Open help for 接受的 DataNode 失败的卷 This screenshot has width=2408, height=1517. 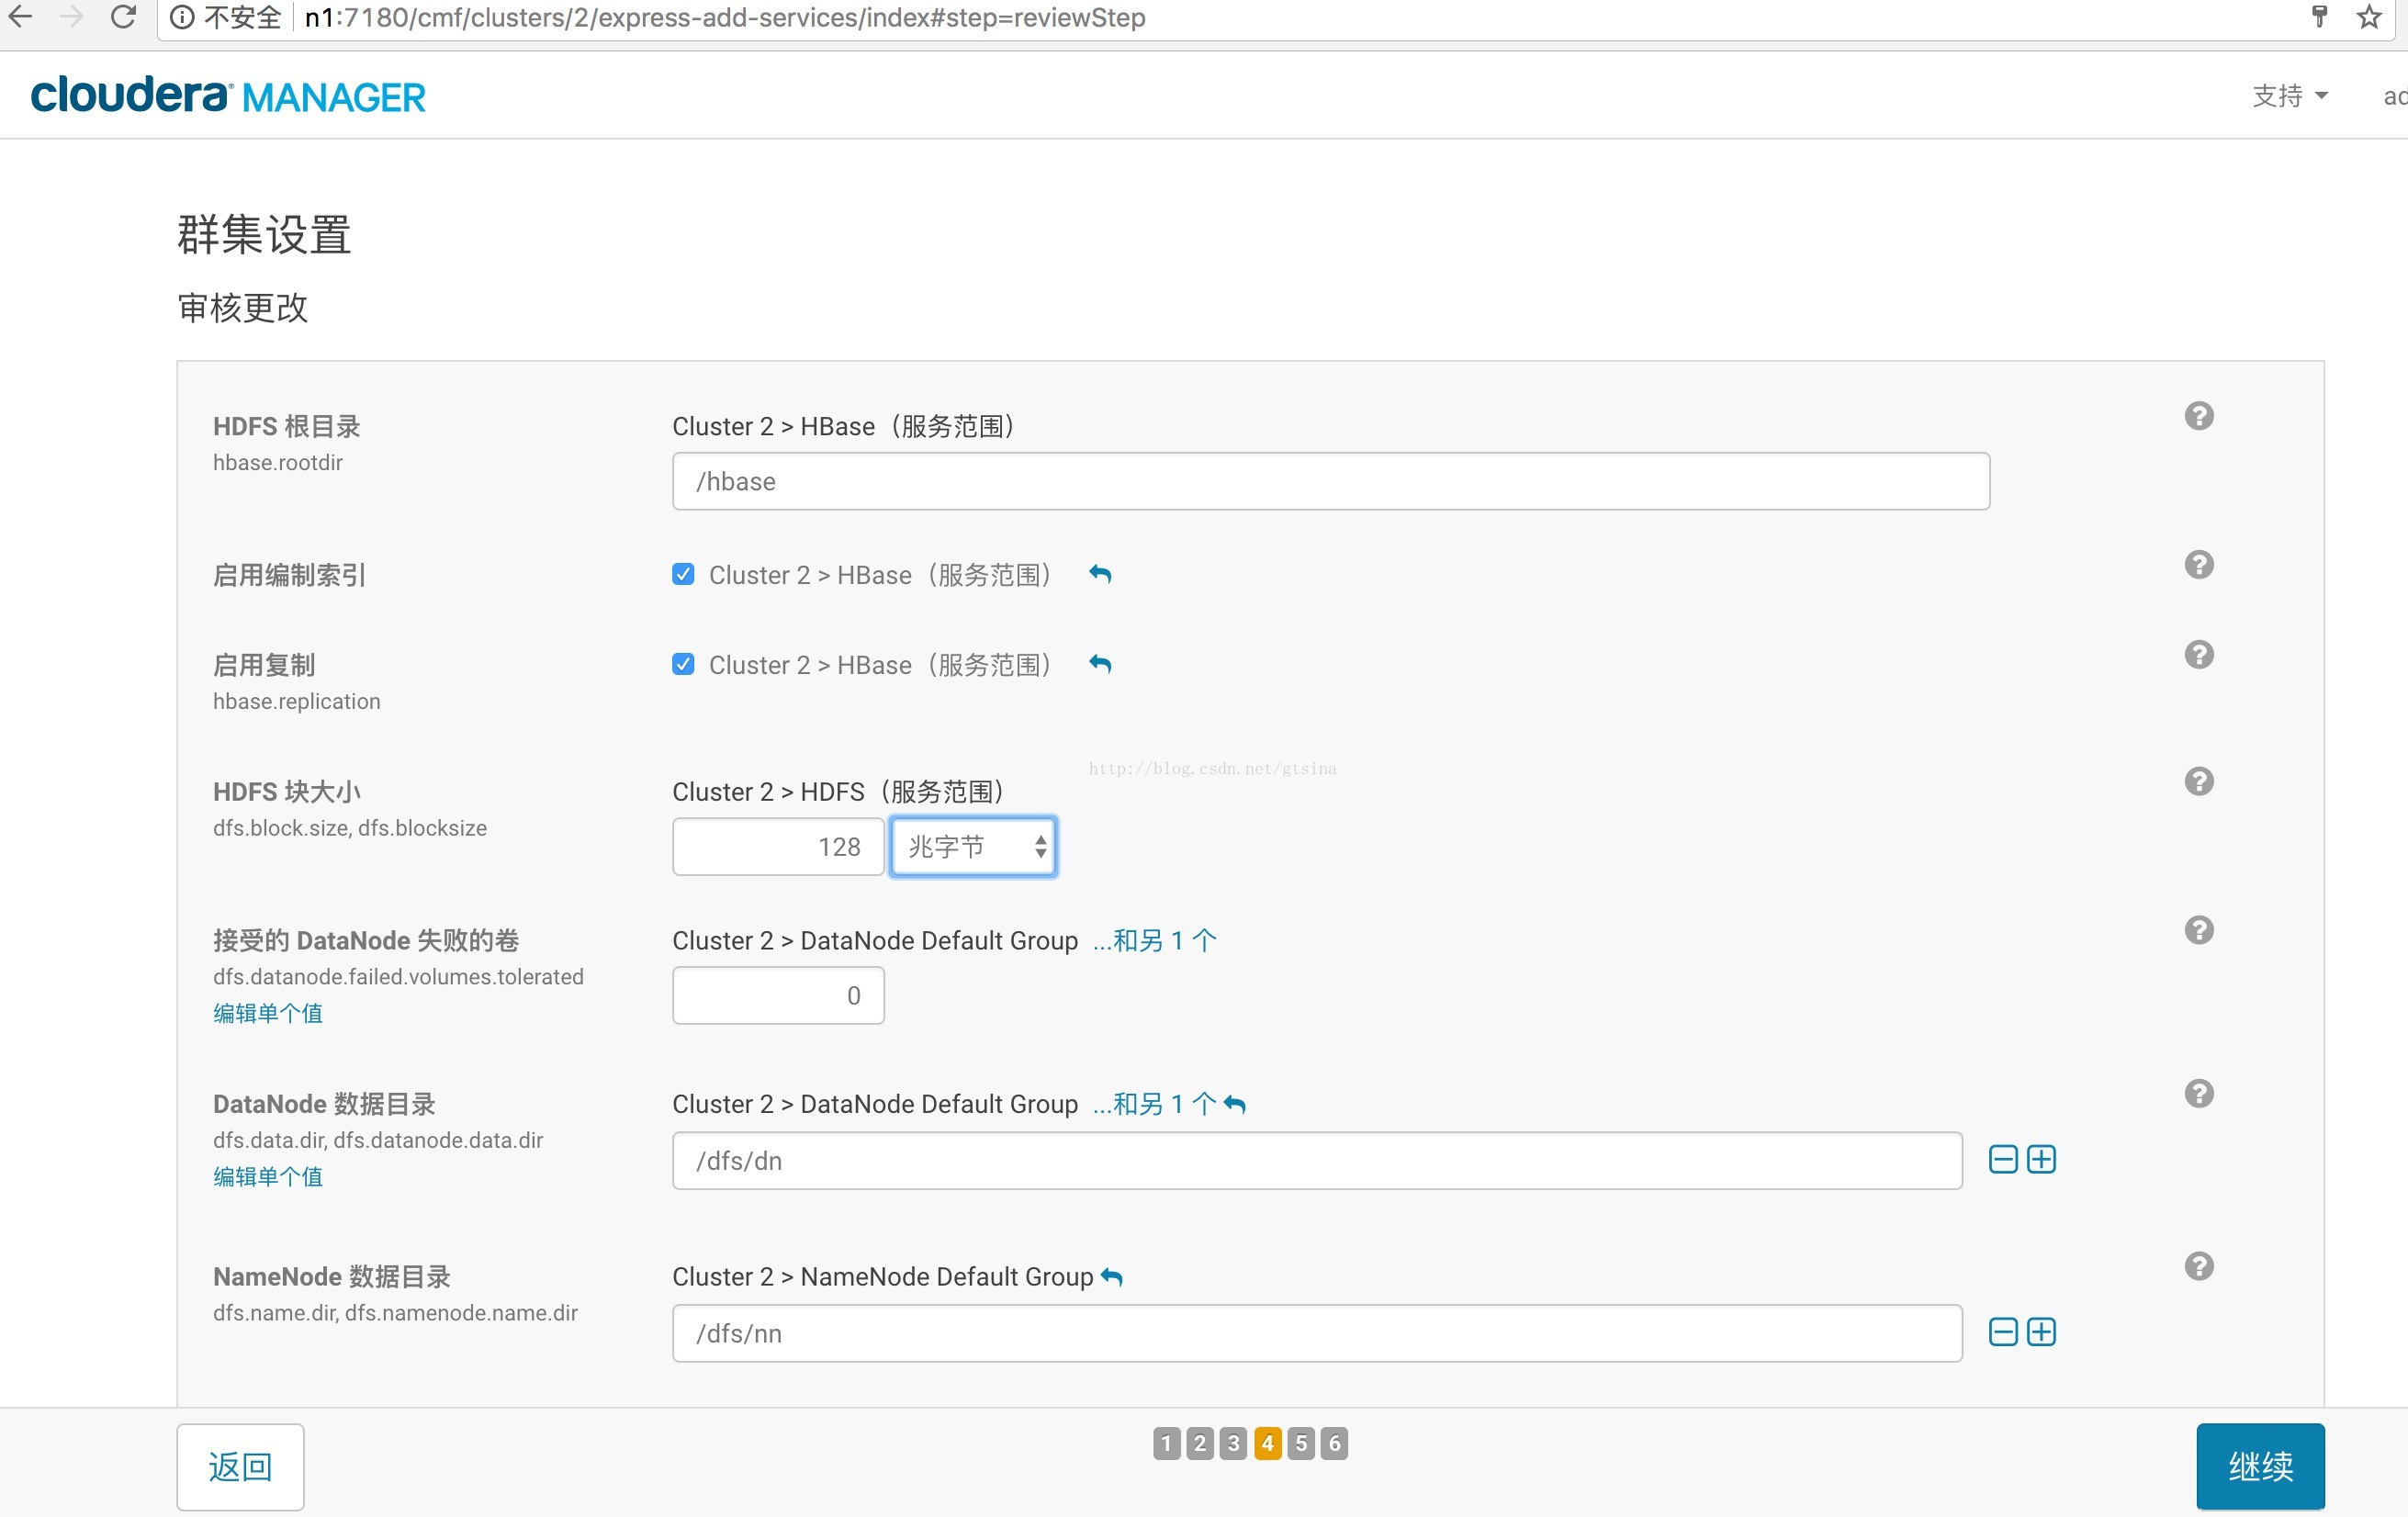point(2198,930)
